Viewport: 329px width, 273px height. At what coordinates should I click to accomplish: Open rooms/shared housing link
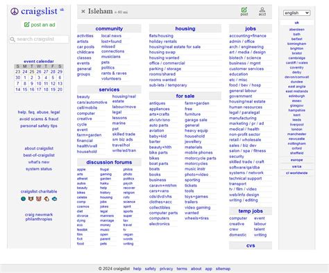162,74
